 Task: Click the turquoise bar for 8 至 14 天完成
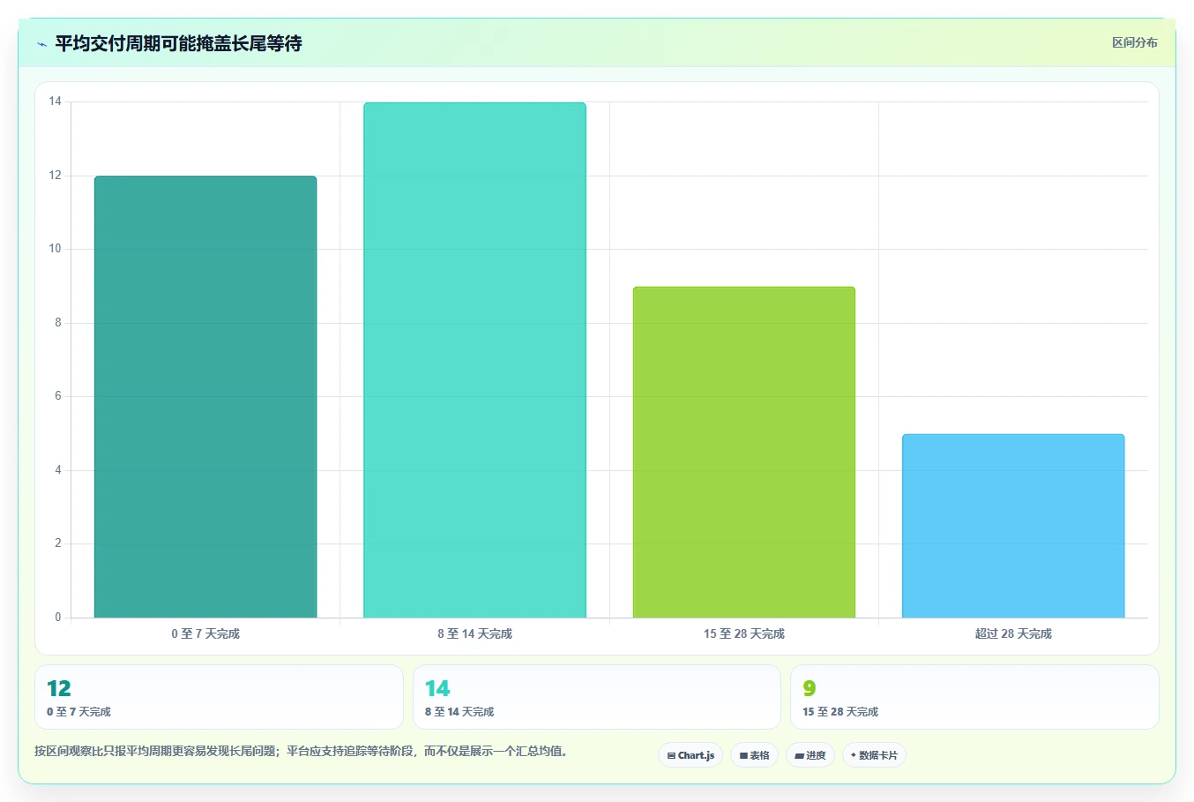pyautogui.click(x=474, y=360)
